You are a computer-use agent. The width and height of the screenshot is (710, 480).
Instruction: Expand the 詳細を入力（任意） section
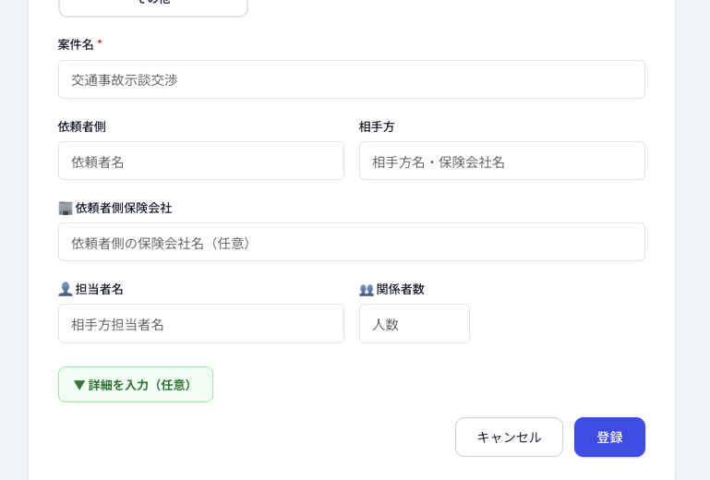pos(136,385)
